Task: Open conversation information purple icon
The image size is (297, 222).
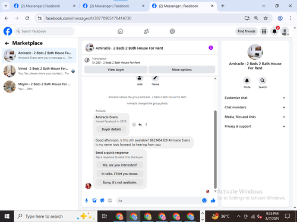Action: pyautogui.click(x=211, y=48)
